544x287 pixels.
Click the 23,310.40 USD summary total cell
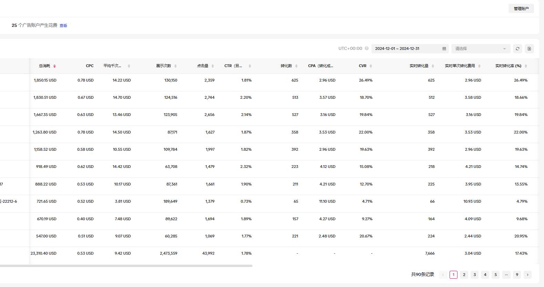tap(43, 253)
